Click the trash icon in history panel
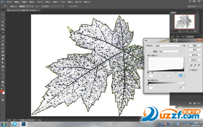 point(199,103)
